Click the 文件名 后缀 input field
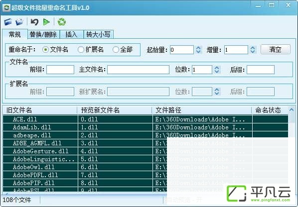The height and width of the screenshot is (207, 298). 261,70
